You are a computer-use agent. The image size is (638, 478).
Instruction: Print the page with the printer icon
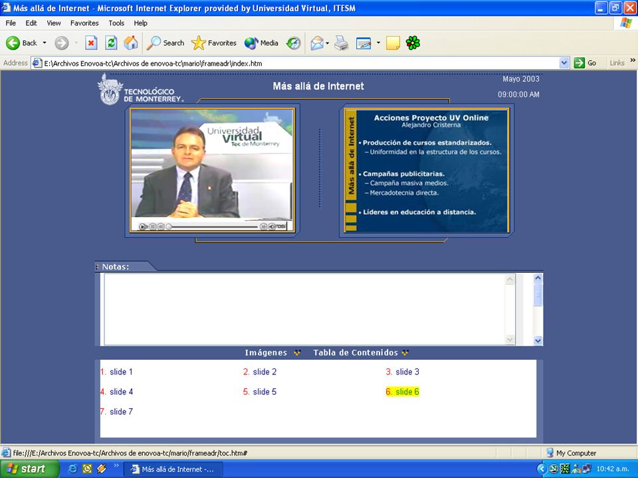(x=342, y=42)
